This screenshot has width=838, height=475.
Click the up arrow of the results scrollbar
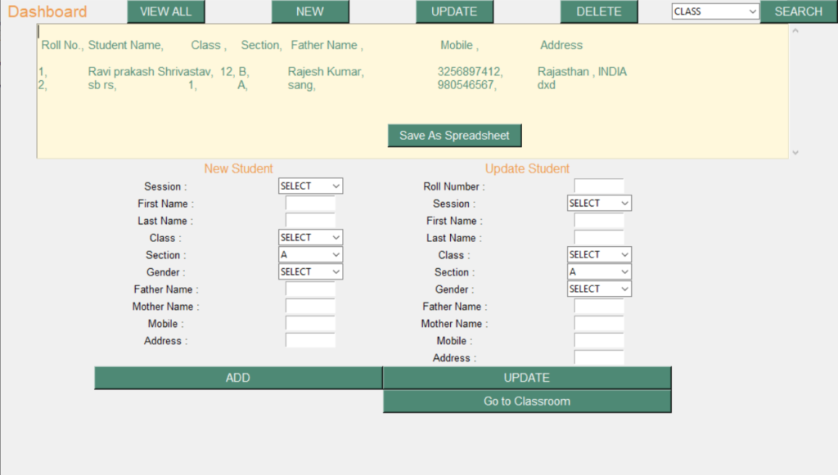click(x=794, y=31)
